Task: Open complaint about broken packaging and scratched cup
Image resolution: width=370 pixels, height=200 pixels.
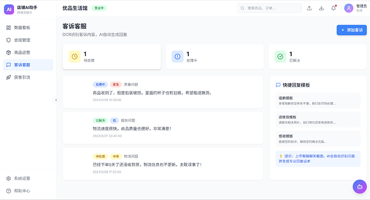Action: point(163,92)
